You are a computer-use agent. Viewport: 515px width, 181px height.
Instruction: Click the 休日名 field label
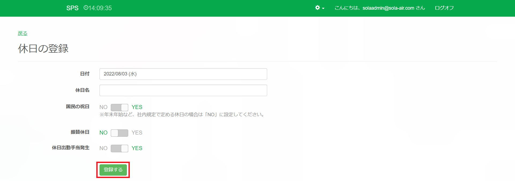(82, 90)
